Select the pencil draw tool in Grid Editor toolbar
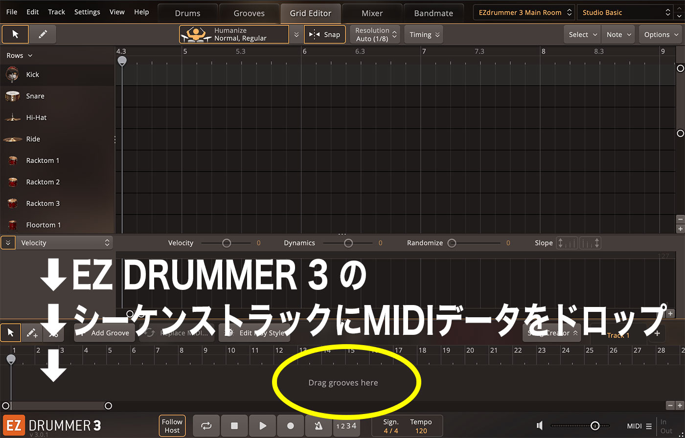The height and width of the screenshot is (438, 685). click(43, 34)
